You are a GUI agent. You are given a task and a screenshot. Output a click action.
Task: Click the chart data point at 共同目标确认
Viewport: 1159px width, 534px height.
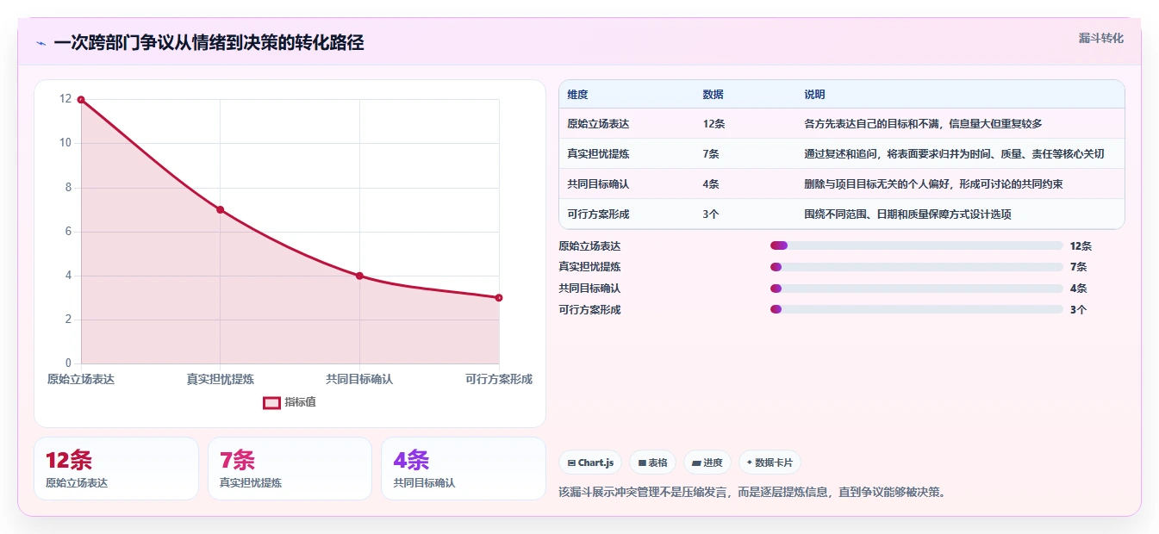coord(359,276)
